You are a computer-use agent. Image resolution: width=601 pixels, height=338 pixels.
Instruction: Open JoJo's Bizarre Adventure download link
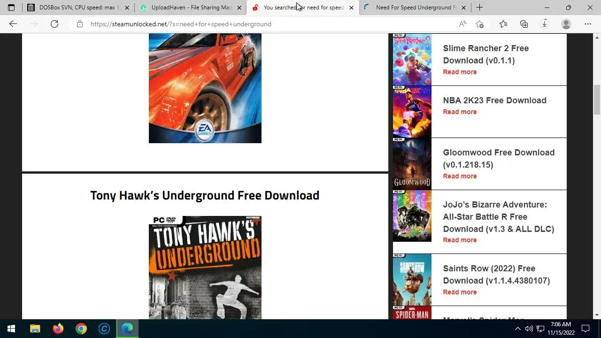[x=499, y=217]
